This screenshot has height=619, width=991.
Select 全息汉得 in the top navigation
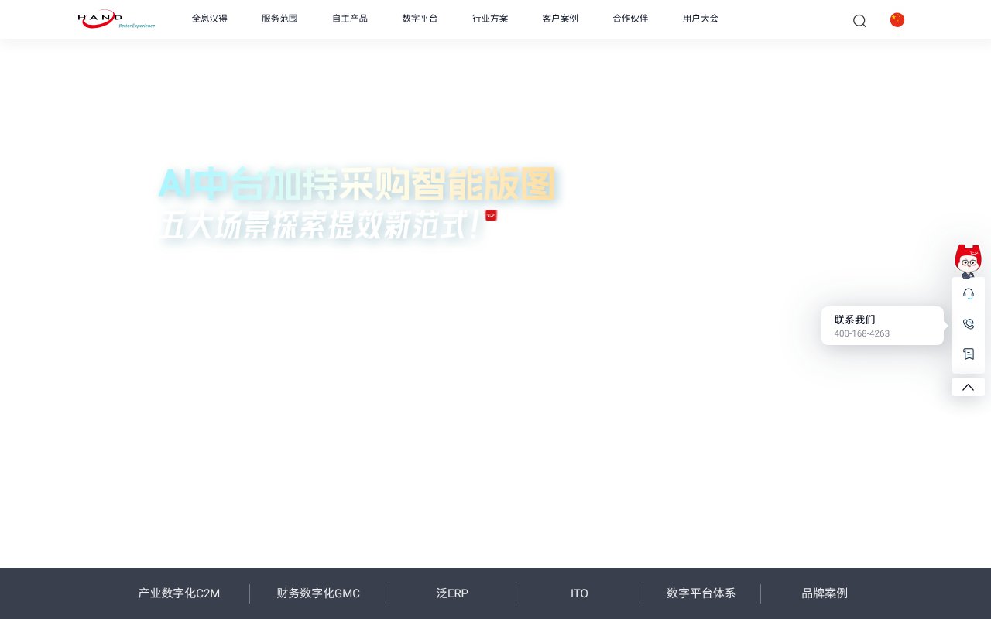click(210, 19)
